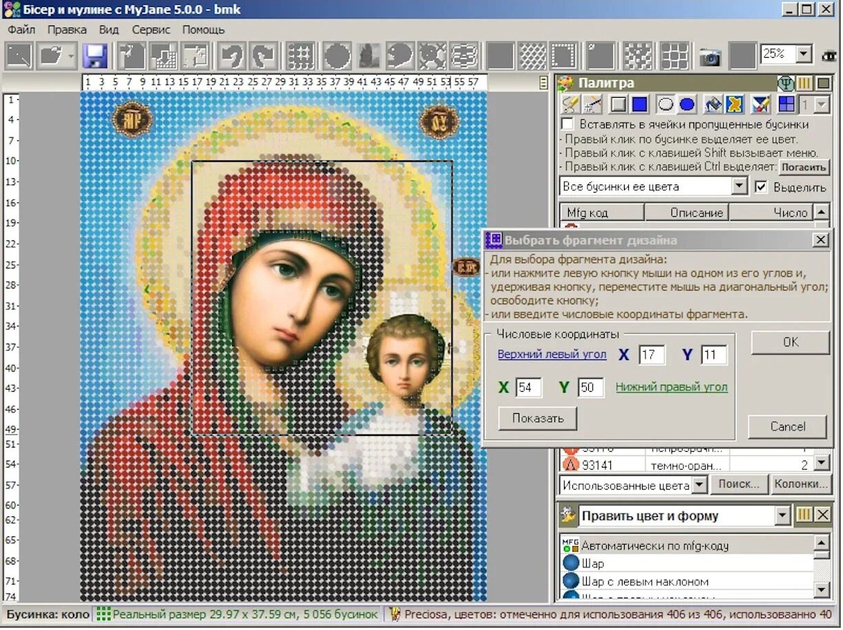Click the yellow X on blue icon in Палитра

tap(735, 105)
